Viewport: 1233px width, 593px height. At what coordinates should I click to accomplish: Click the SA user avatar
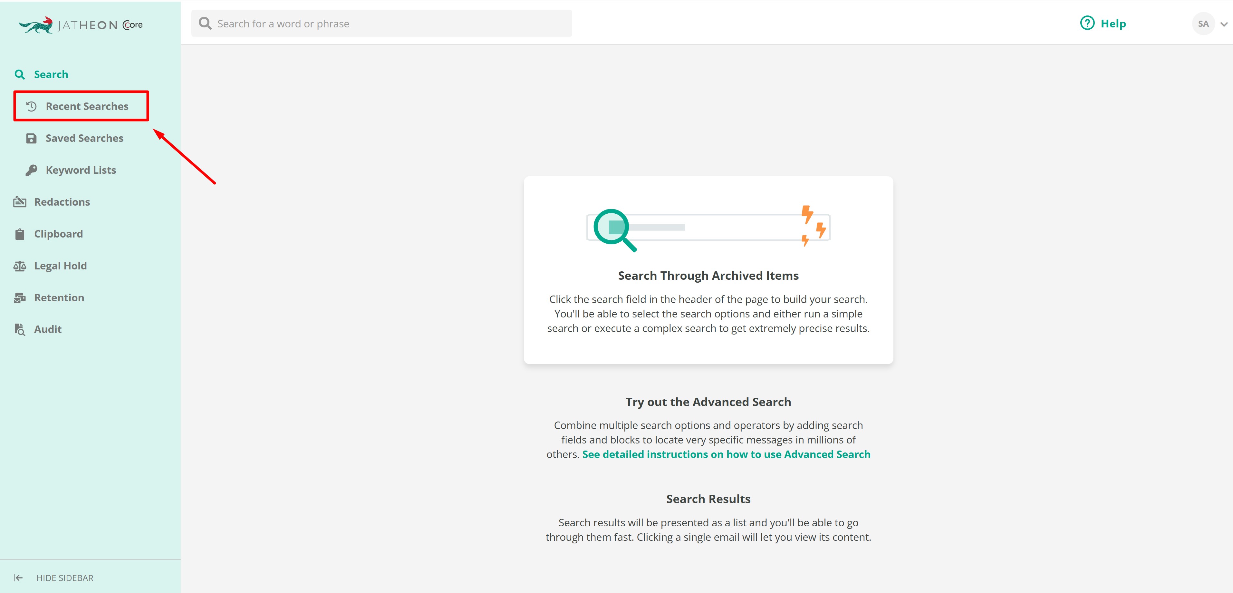tap(1203, 24)
